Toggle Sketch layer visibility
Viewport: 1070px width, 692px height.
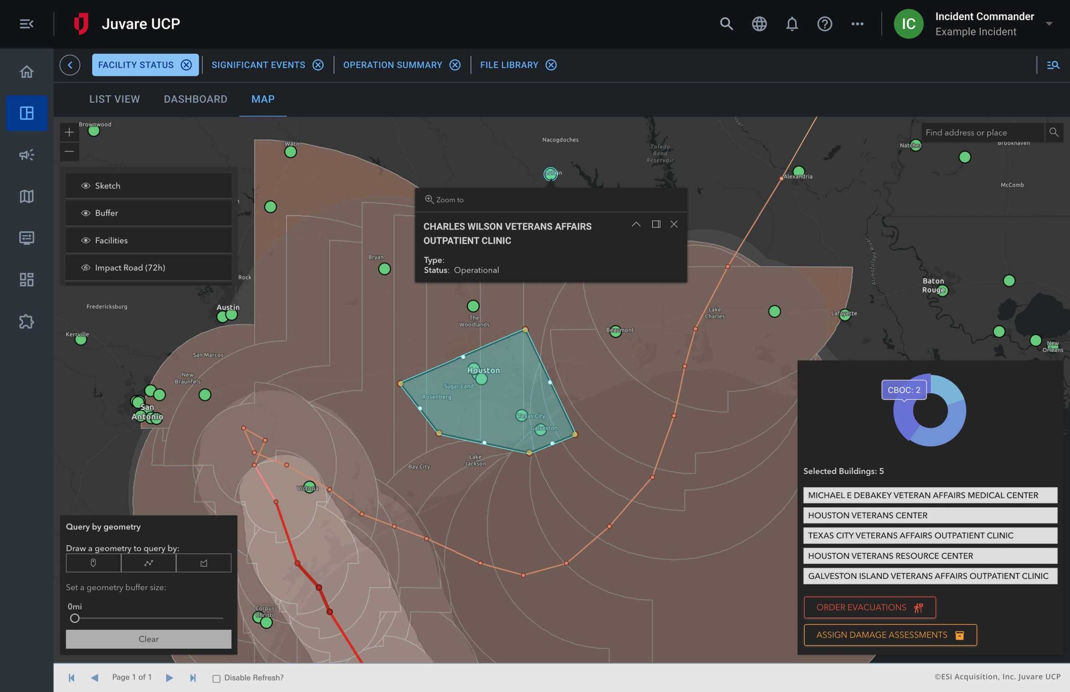tap(85, 186)
